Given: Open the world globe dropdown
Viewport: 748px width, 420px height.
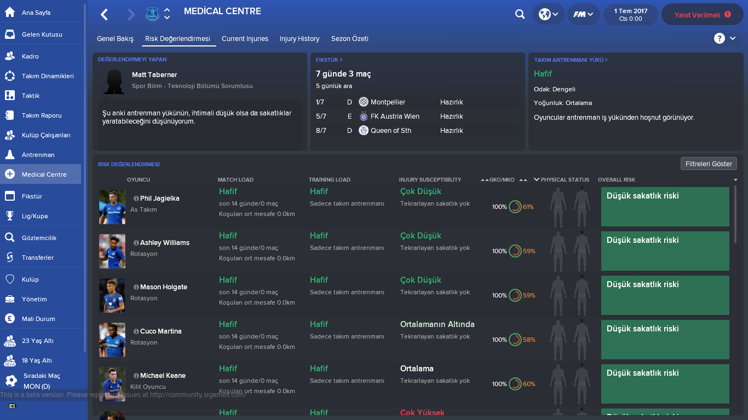Looking at the screenshot, I should click(548, 15).
